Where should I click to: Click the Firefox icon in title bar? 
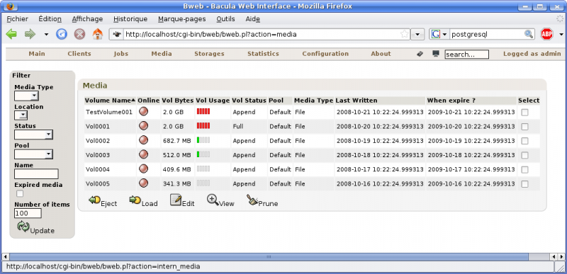pyautogui.click(x=11, y=6)
